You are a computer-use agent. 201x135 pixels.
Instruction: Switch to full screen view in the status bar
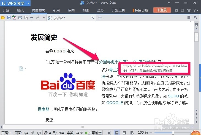pyautogui.click(x=109, y=133)
